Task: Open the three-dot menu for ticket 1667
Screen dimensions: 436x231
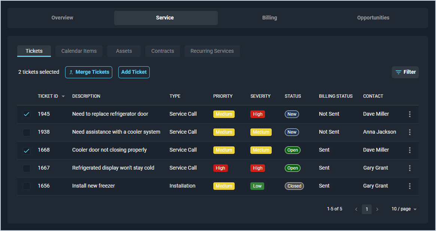Action: 410,168
